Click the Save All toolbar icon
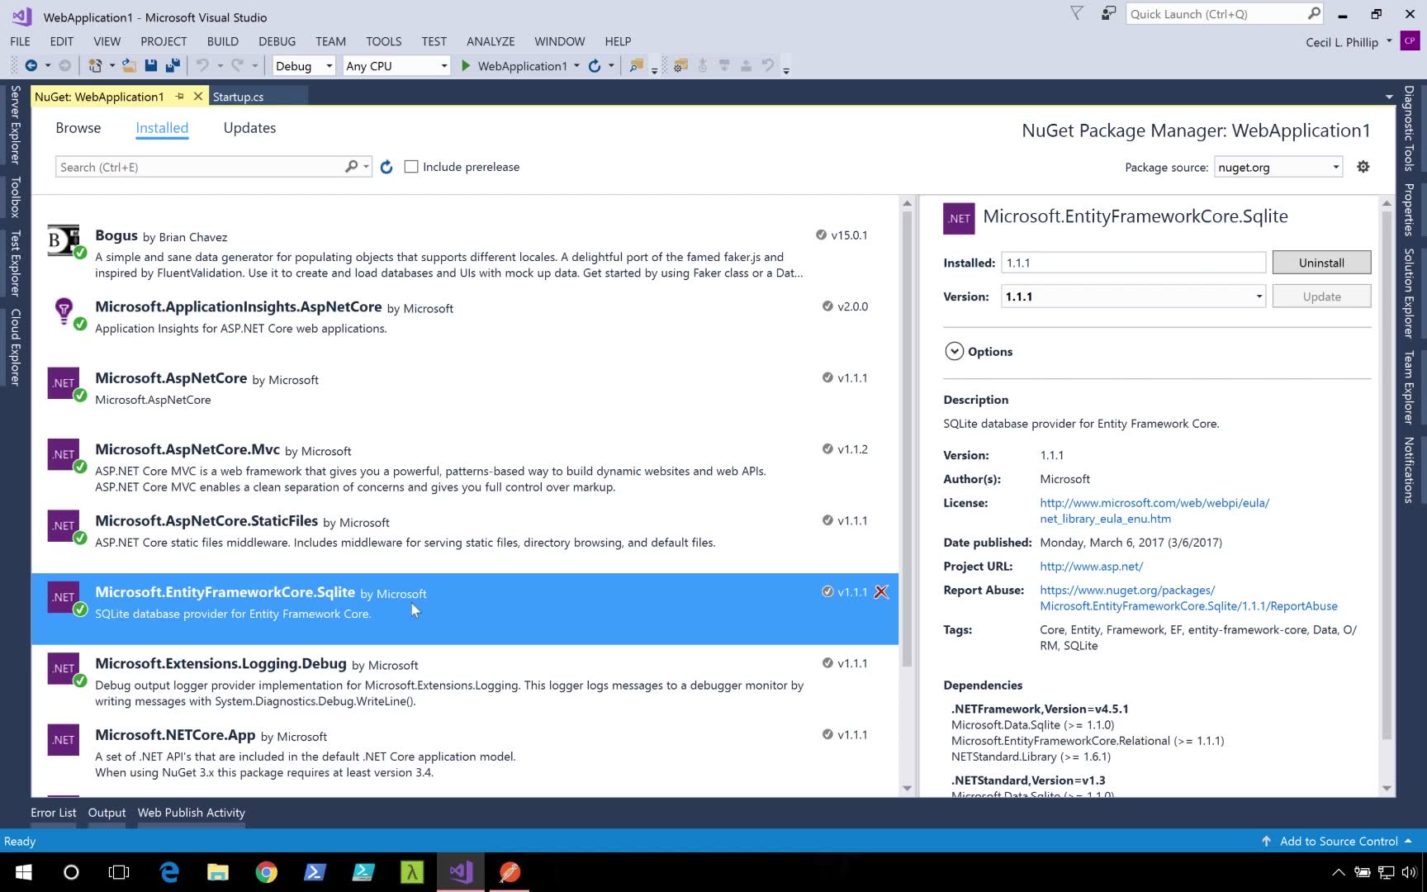Screen dimensions: 1427x892 tap(173, 66)
